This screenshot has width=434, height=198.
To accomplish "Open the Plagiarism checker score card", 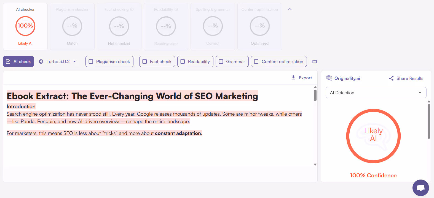I will (72, 27).
